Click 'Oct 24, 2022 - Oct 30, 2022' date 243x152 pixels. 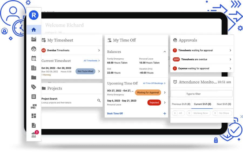tap(56, 68)
